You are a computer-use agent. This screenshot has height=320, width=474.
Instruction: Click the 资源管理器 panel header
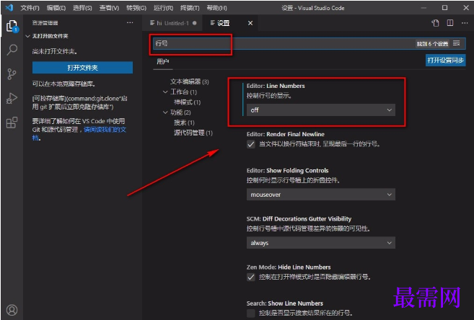pos(45,23)
